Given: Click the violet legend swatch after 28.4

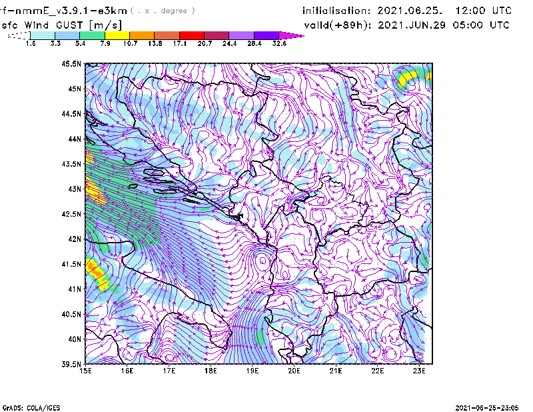Looking at the screenshot, I should coord(266,35).
